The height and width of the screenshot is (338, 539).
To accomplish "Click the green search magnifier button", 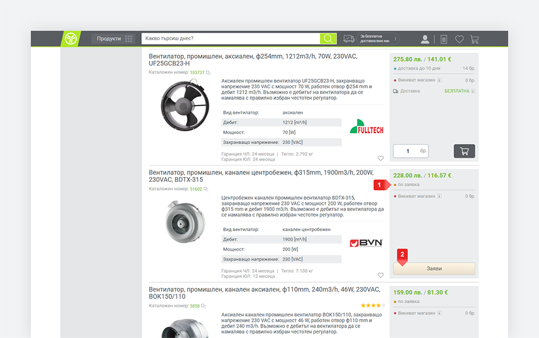I will 329,39.
